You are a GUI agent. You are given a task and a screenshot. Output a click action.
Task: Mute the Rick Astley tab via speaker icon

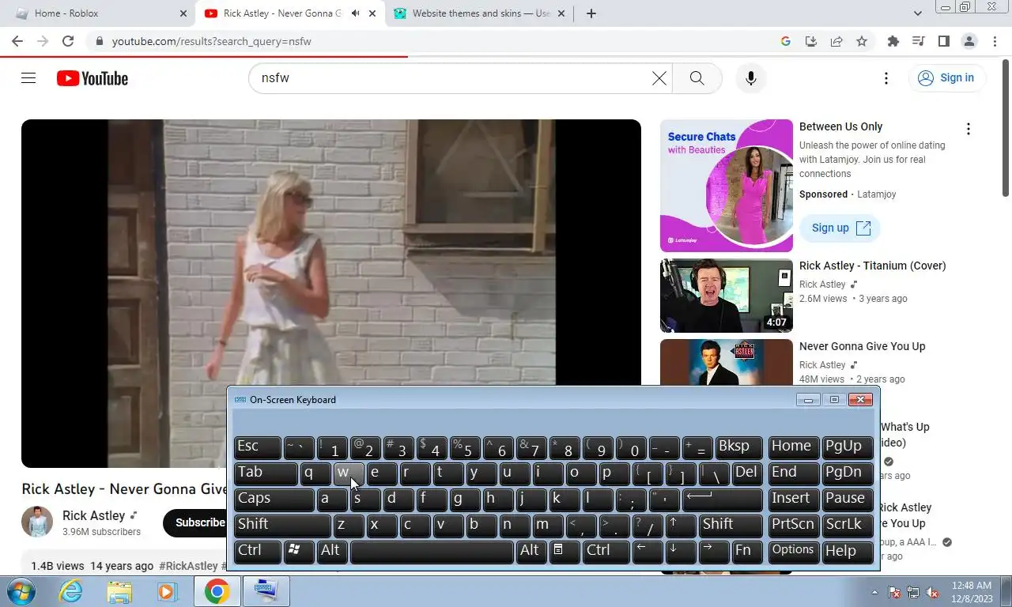point(355,13)
